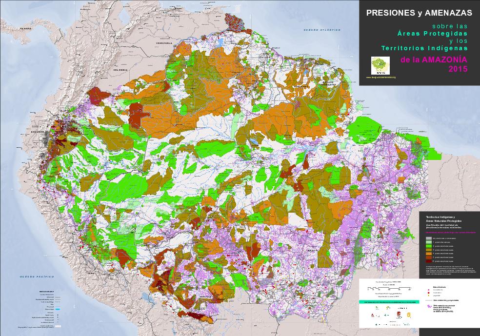Viewport: 480px width, 336px height.
Task: Click the 'de la AMAZONÍA' magenta heading
Action: [x=433, y=59]
